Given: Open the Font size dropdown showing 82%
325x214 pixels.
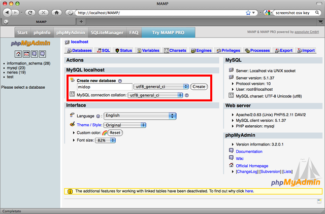Looking at the screenshot, I should [105, 140].
